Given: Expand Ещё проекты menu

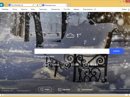Looking at the screenshot, I should pyautogui.click(x=88, y=9).
